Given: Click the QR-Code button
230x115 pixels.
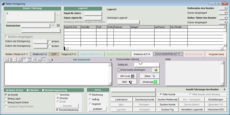Looking at the screenshot, I should [127, 76].
